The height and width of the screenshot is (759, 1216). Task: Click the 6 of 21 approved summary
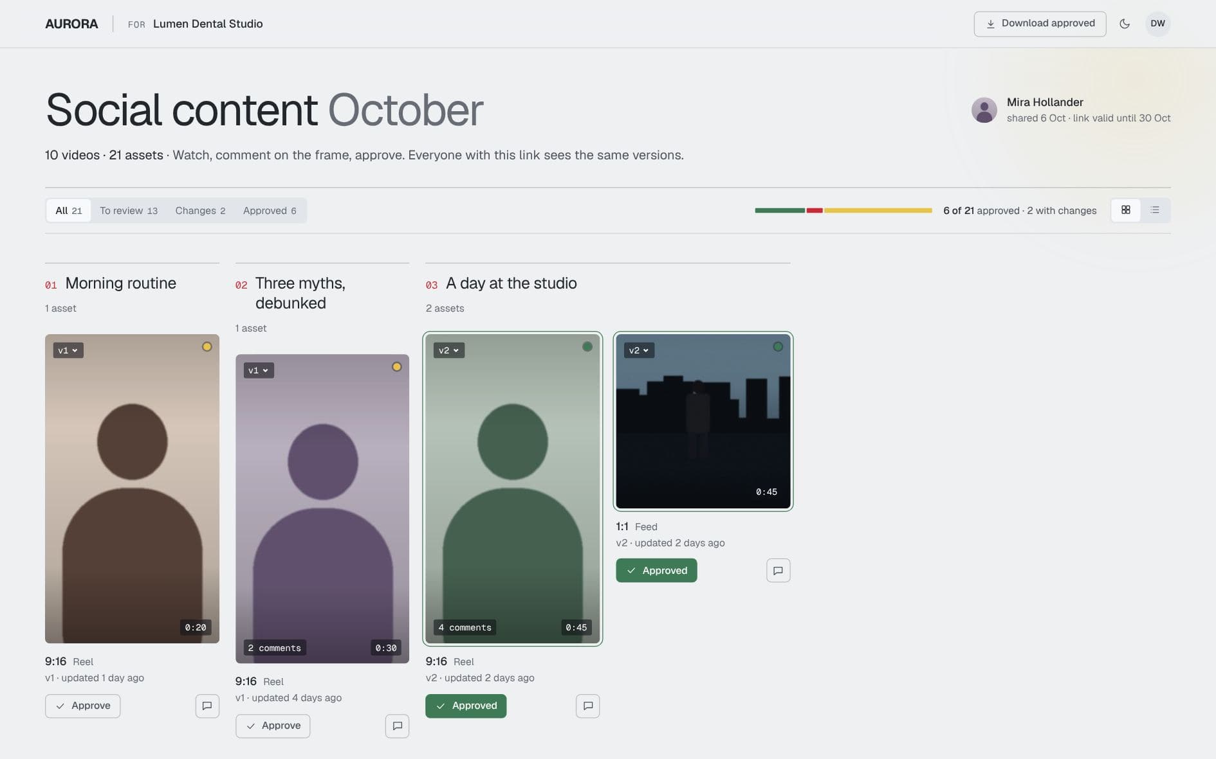1020,211
